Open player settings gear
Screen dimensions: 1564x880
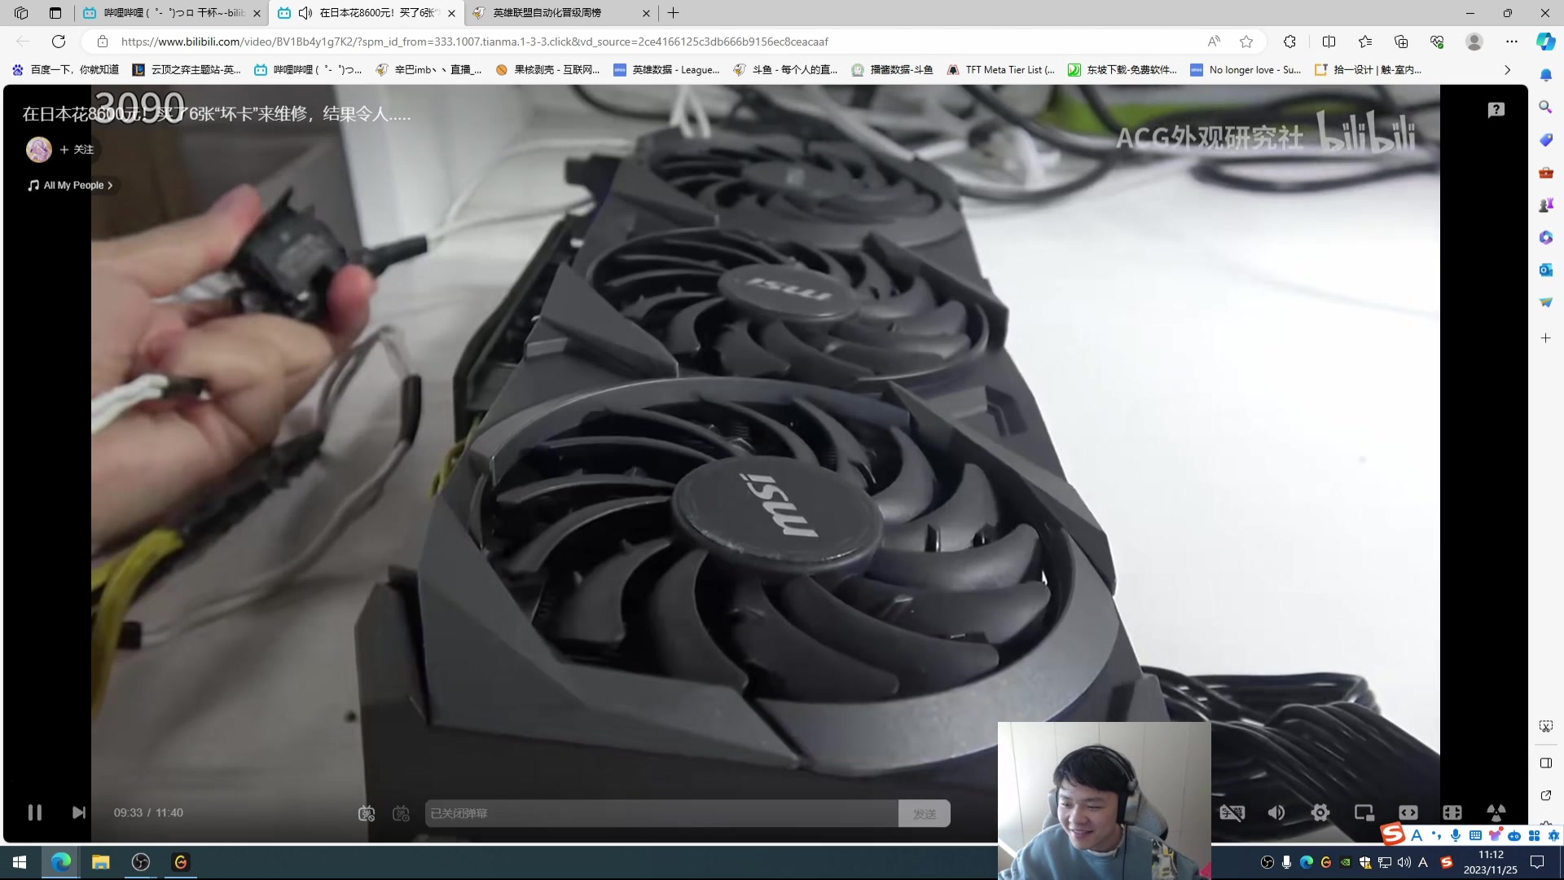[x=1320, y=812]
